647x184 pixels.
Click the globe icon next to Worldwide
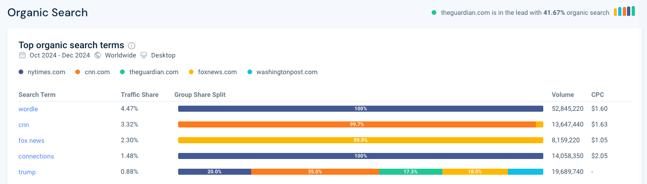98,55
